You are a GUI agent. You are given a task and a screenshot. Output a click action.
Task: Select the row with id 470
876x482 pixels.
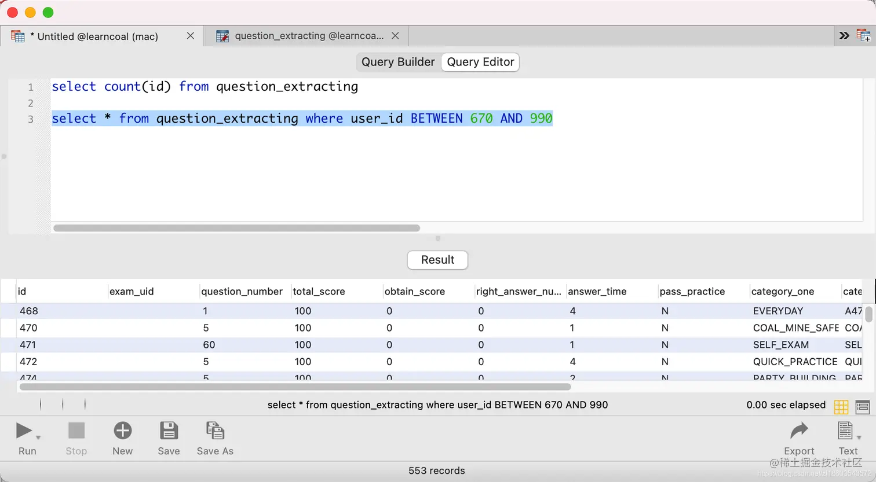pyautogui.click(x=431, y=328)
